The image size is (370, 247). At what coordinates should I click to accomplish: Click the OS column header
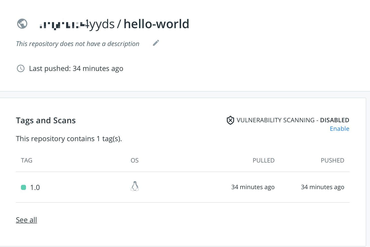(x=135, y=160)
